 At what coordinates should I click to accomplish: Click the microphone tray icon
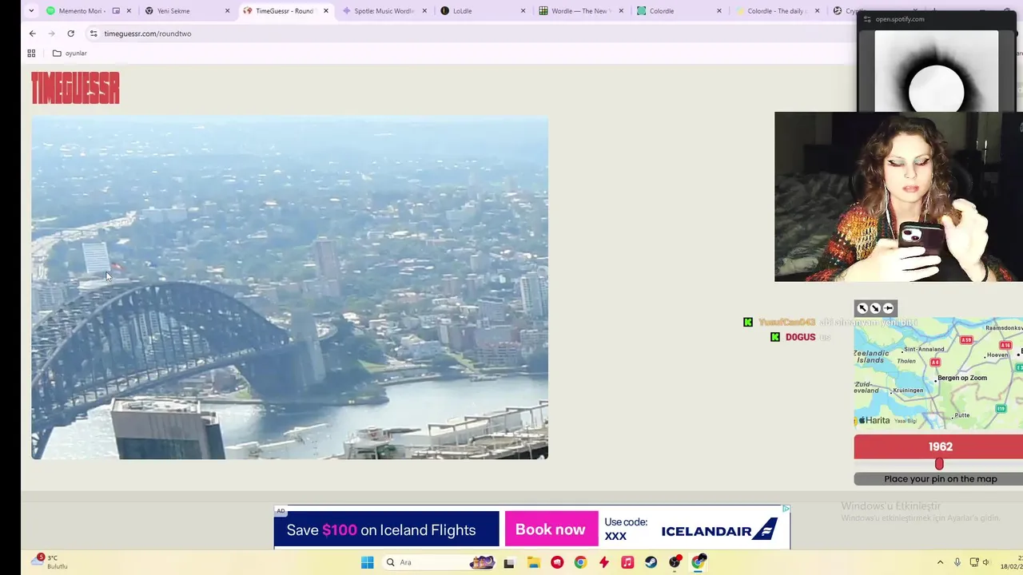click(x=957, y=562)
